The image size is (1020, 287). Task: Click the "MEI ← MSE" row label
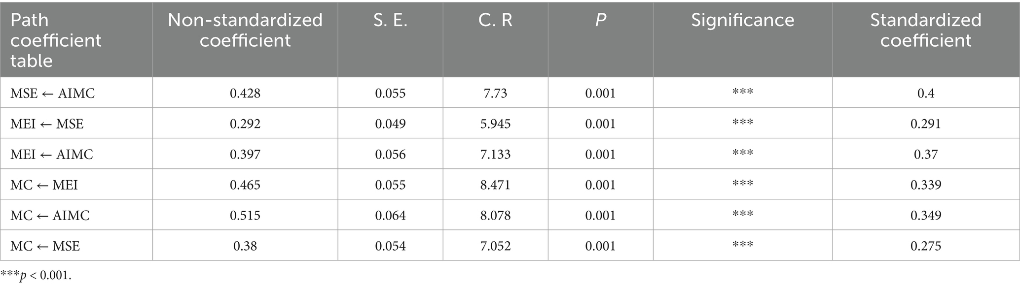(47, 124)
